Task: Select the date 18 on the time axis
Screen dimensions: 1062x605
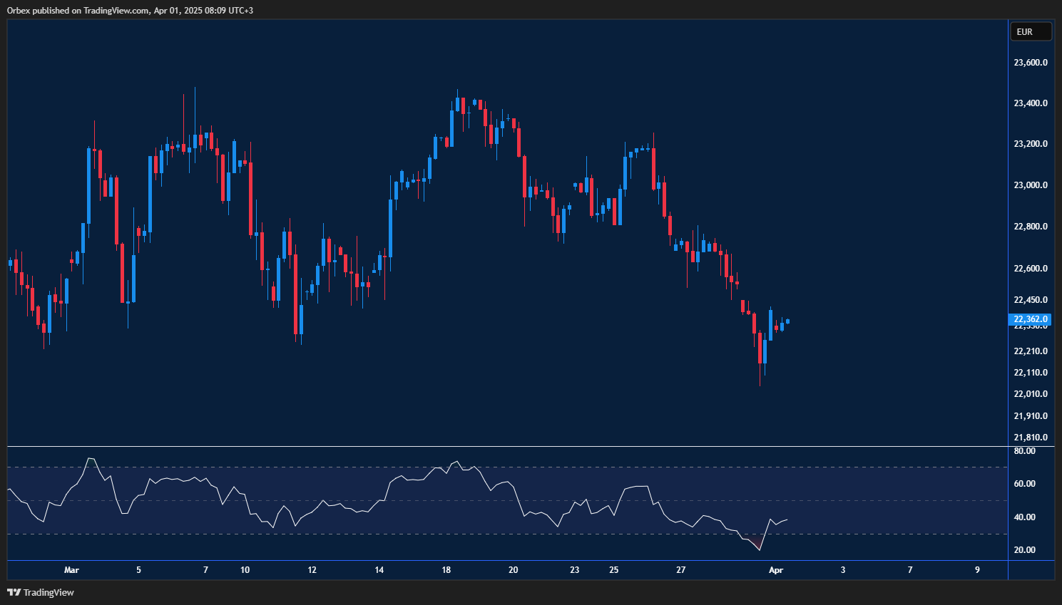Action: coord(446,570)
